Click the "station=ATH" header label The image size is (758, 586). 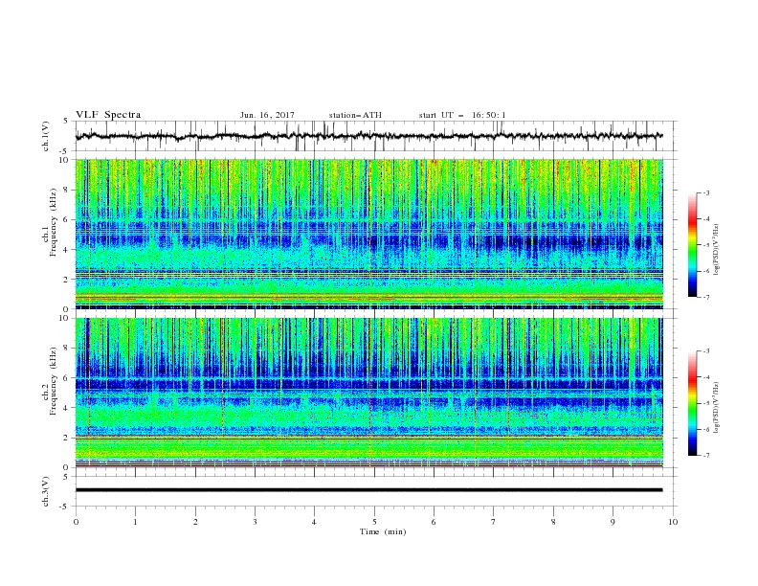(355, 115)
